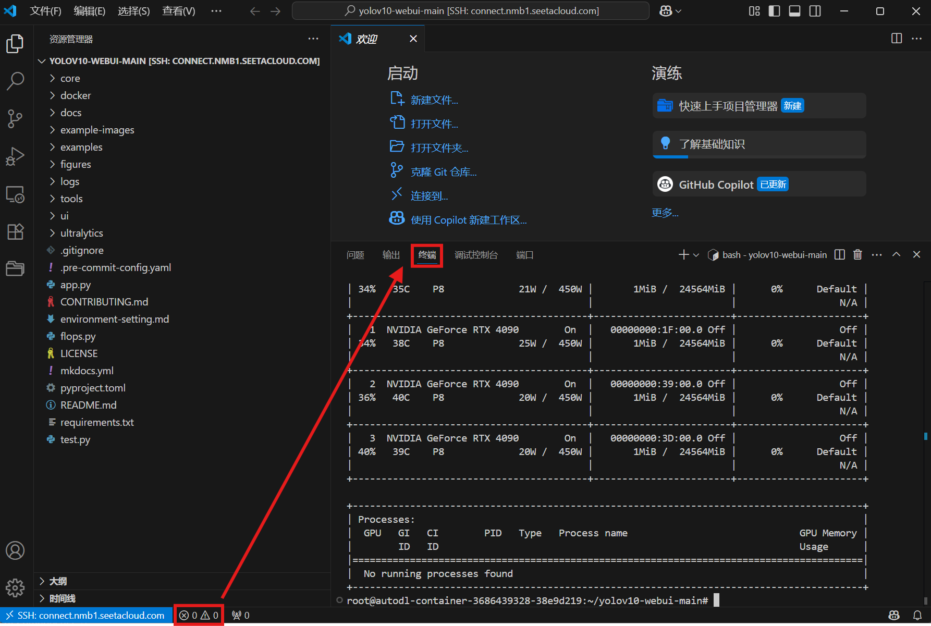Click the 连接到 link
The image size is (931, 626).
coord(429,196)
